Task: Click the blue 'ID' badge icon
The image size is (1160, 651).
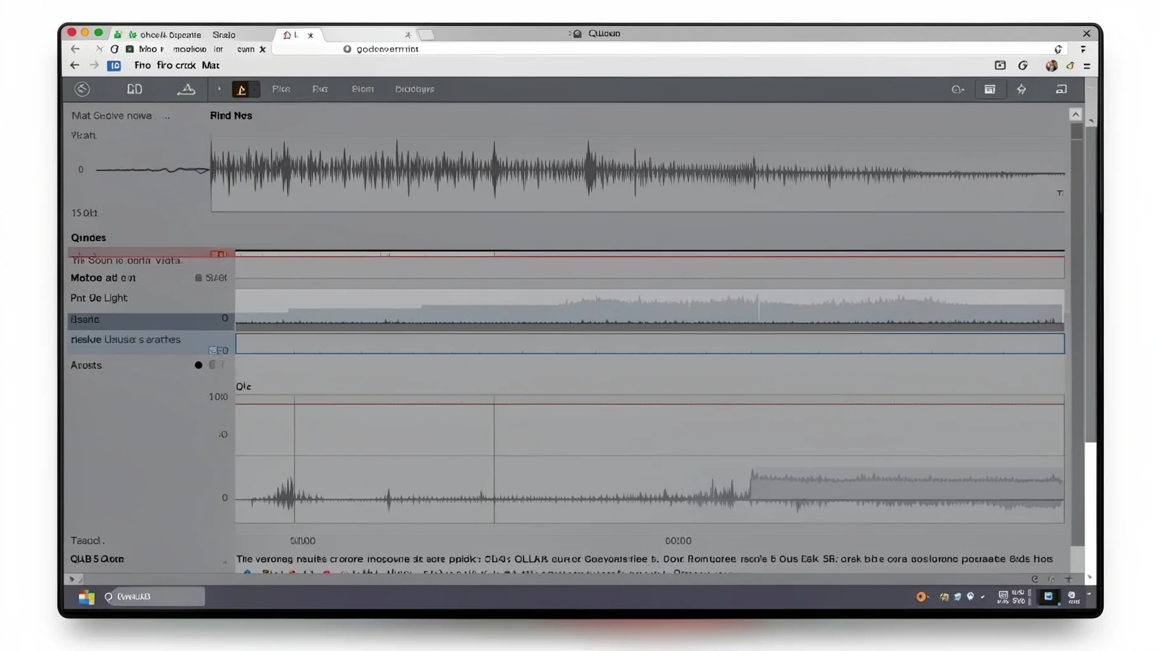Action: click(114, 65)
